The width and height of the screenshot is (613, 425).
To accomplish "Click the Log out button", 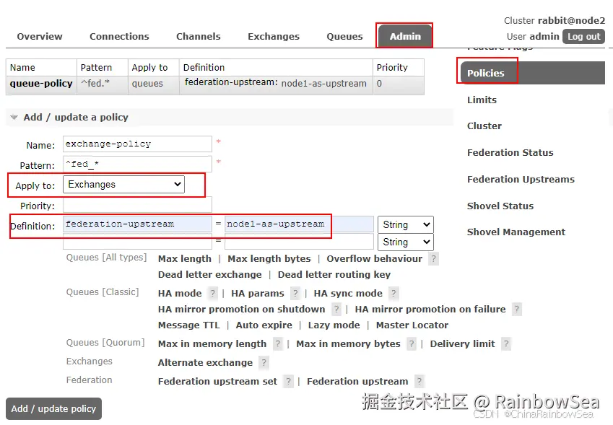I will click(x=583, y=36).
